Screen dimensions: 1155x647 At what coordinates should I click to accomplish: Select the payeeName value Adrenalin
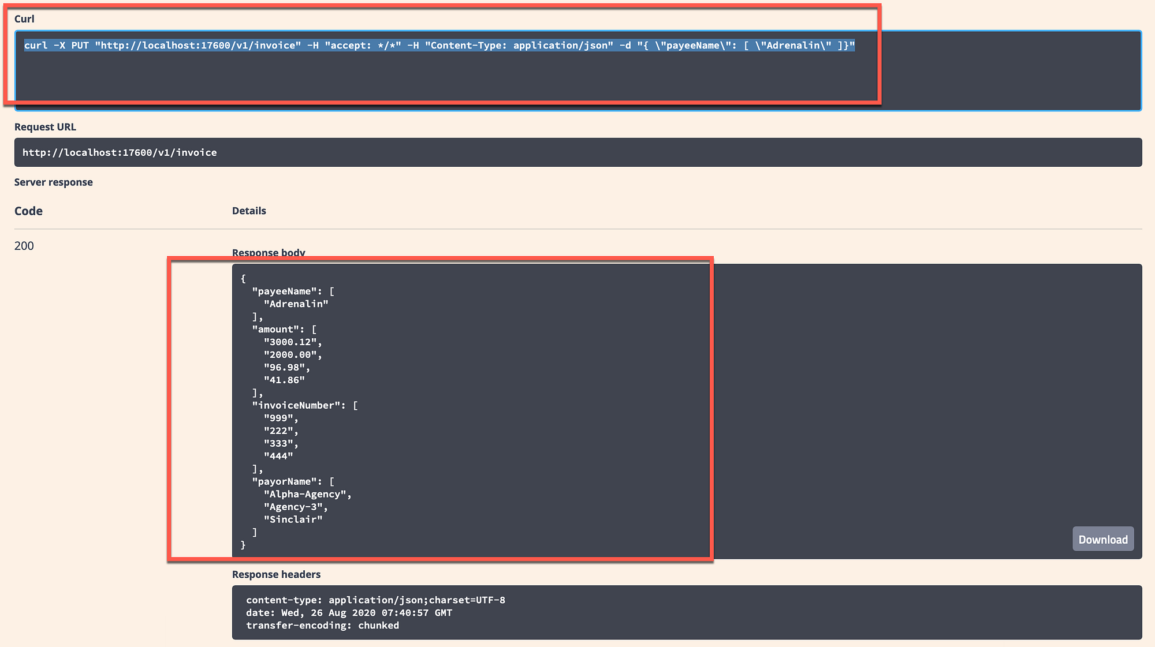point(296,304)
